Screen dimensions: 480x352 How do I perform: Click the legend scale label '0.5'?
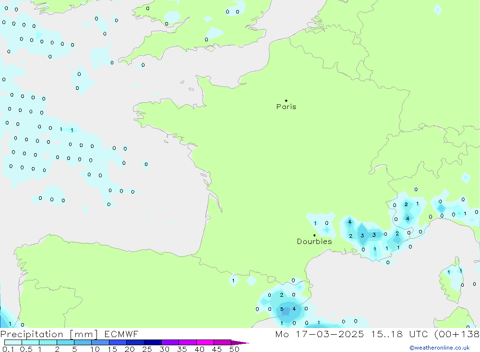(x=26, y=349)
